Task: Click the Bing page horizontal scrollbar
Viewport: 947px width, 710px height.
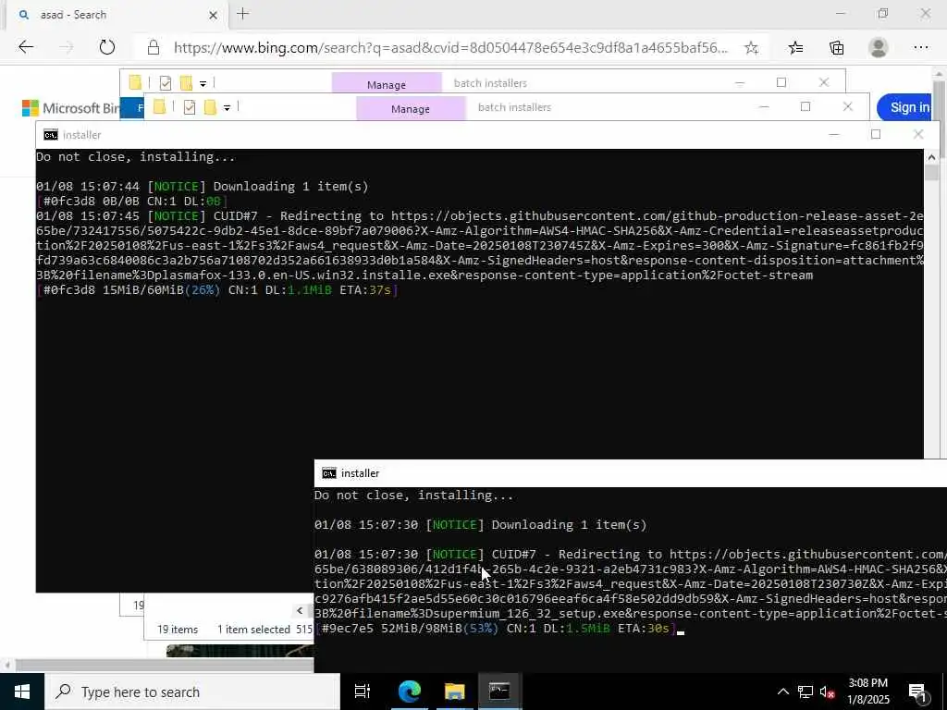Action: [x=165, y=665]
